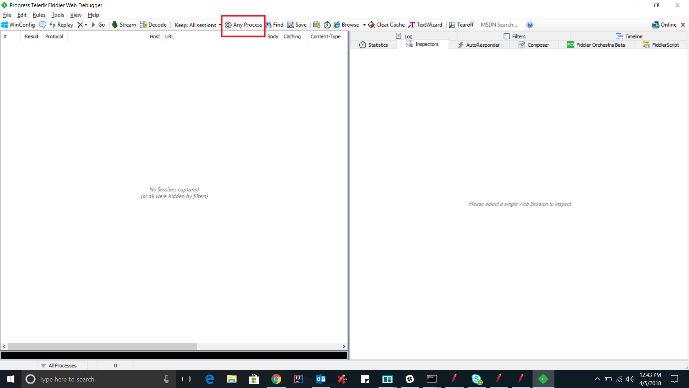Click Clear Cache in the toolbar
Screen dimensions: 689x388
pos(386,25)
